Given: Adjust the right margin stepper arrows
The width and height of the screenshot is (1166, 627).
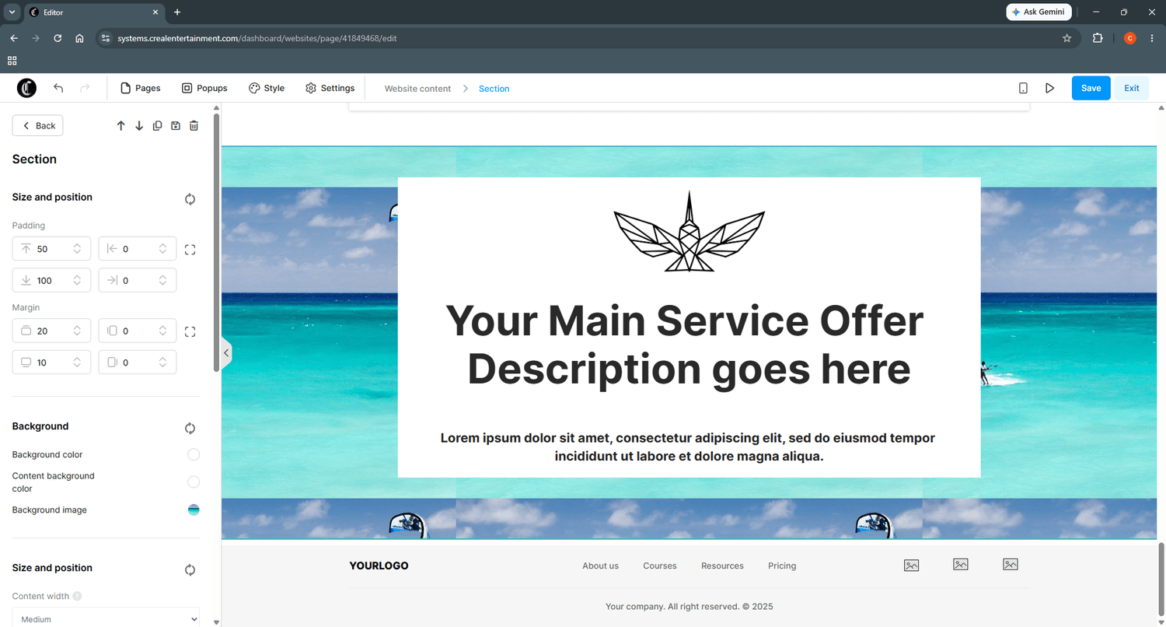Looking at the screenshot, I should [162, 363].
